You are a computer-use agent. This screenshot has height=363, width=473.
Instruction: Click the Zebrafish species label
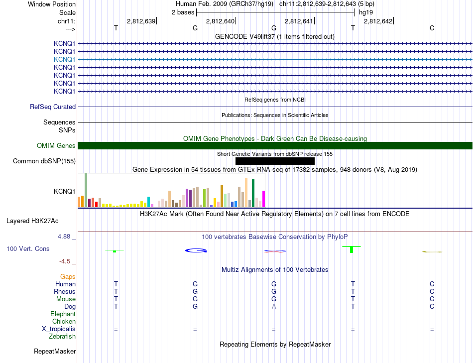(62, 336)
